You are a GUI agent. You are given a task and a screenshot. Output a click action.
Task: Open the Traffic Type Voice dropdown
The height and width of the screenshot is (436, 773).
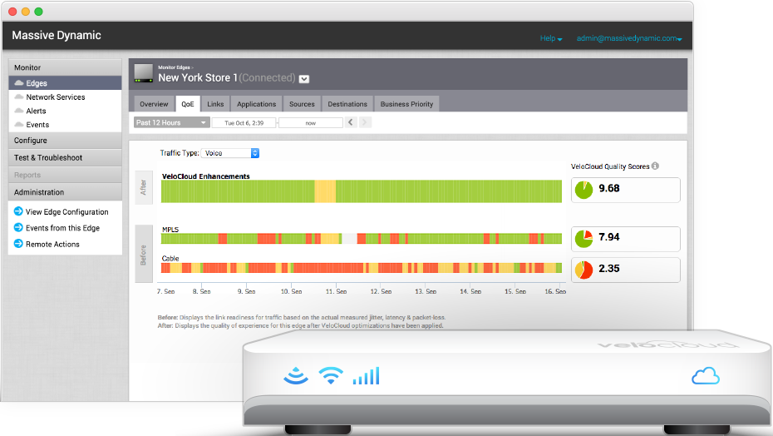pos(229,153)
